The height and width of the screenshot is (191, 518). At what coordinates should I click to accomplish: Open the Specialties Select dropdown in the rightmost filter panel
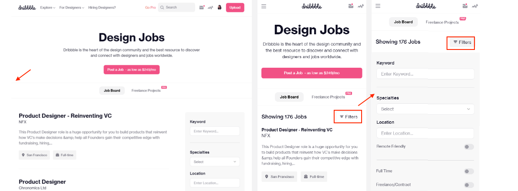pyautogui.click(x=425, y=109)
